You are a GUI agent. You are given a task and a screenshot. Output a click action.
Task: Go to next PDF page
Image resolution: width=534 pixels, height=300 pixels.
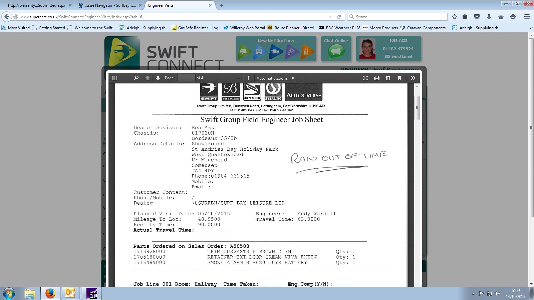coord(158,78)
